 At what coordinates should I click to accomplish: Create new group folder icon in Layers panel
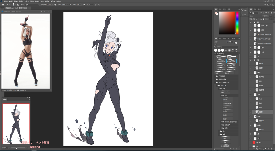(265, 149)
